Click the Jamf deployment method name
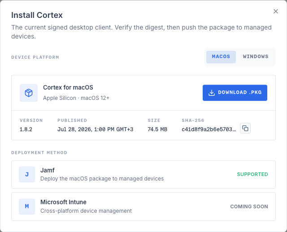The image size is (287, 232). tap(48, 170)
